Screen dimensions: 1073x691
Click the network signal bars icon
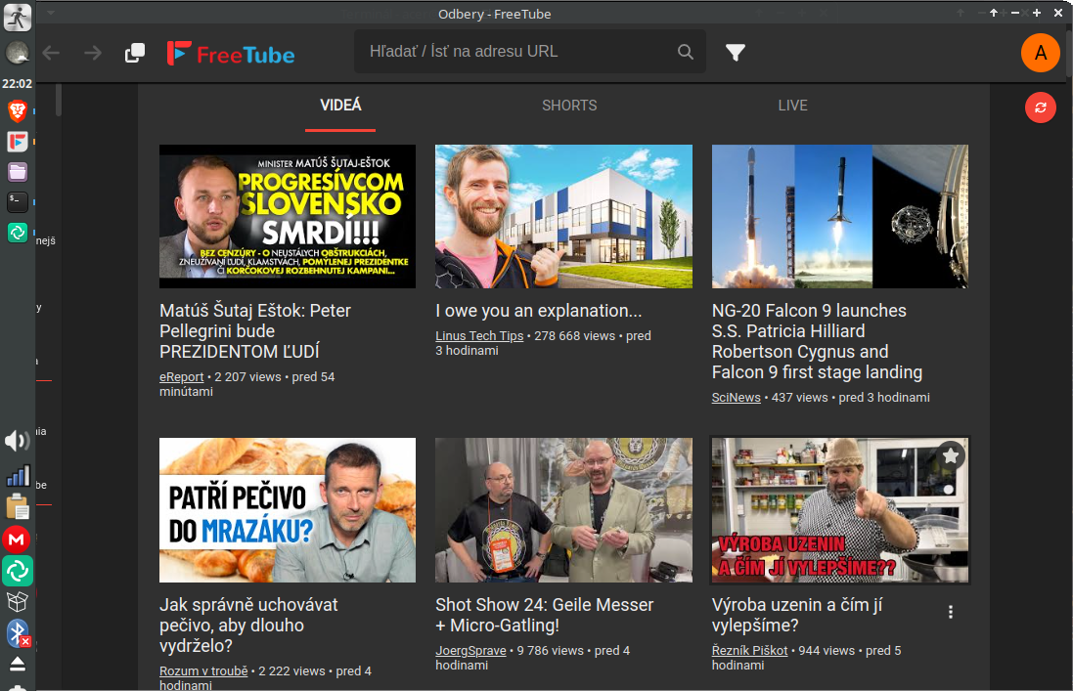(17, 476)
